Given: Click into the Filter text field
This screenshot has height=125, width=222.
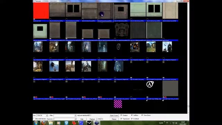Looking at the screenshot, I should [x=64, y=116].
